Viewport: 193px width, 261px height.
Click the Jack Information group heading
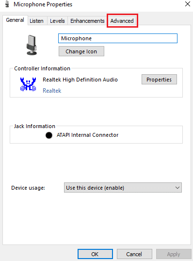click(34, 126)
